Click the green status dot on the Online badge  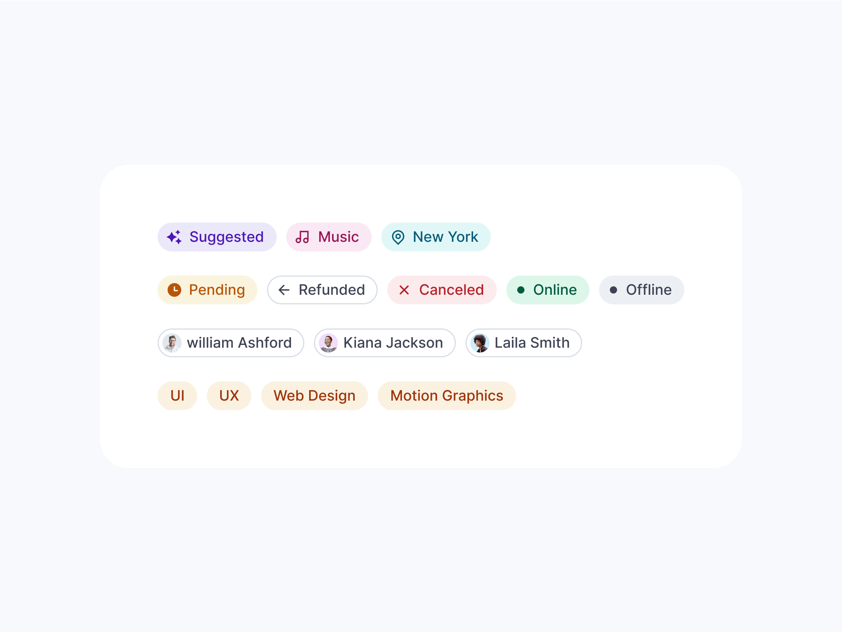coord(521,290)
